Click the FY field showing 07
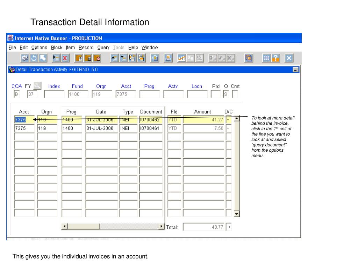Image resolution: width=358 pixels, height=269 pixels. [x=32, y=94]
